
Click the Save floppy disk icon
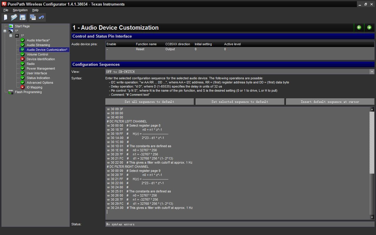[x=23, y=17]
